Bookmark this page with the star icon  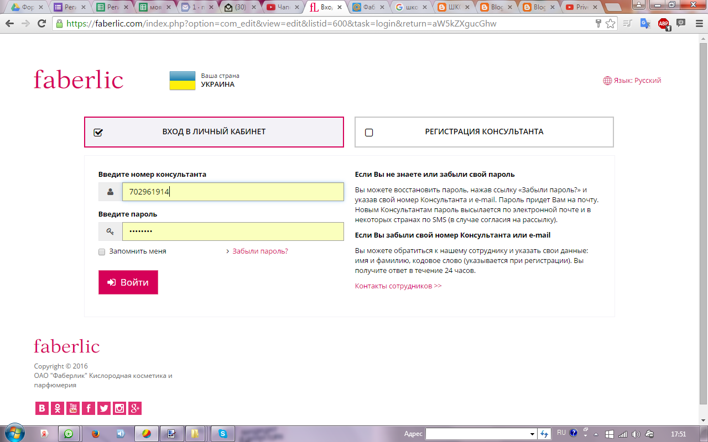pos(610,24)
